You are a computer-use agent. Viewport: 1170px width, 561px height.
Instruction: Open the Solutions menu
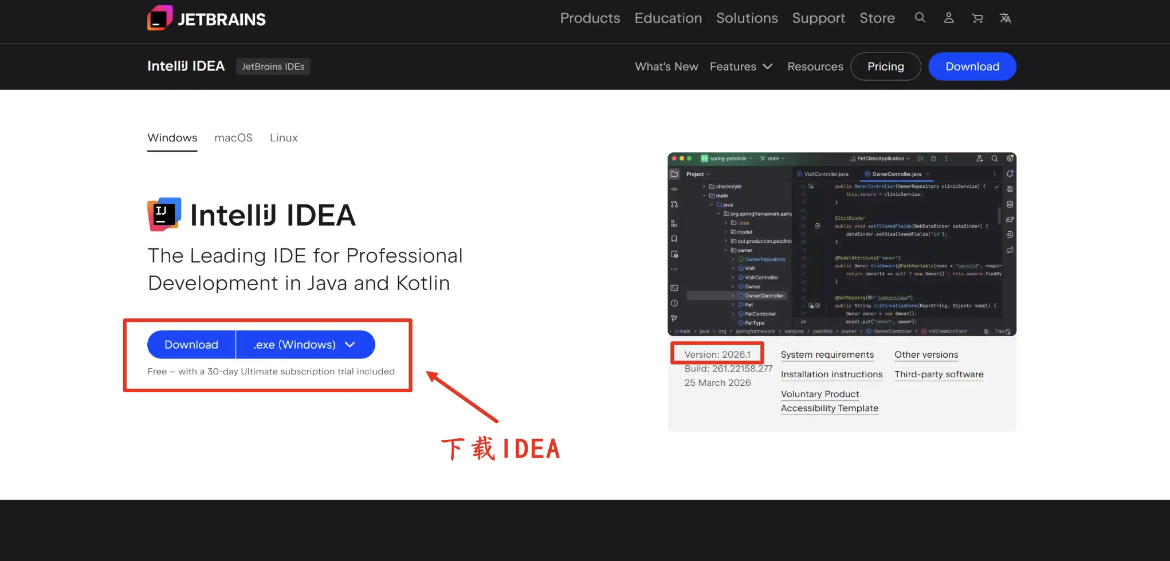[x=747, y=18]
